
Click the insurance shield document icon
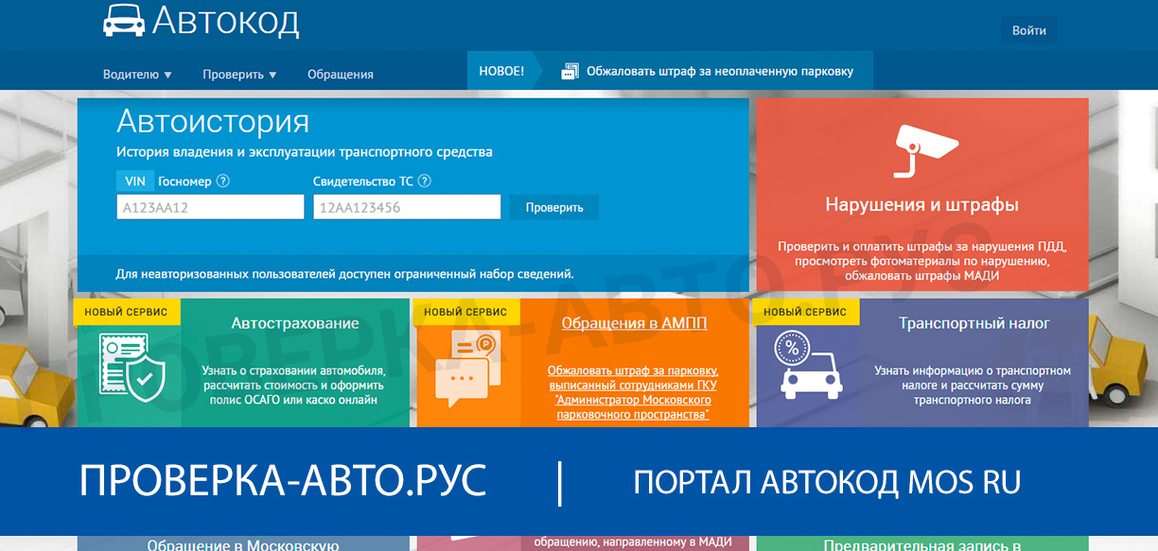coord(132,368)
